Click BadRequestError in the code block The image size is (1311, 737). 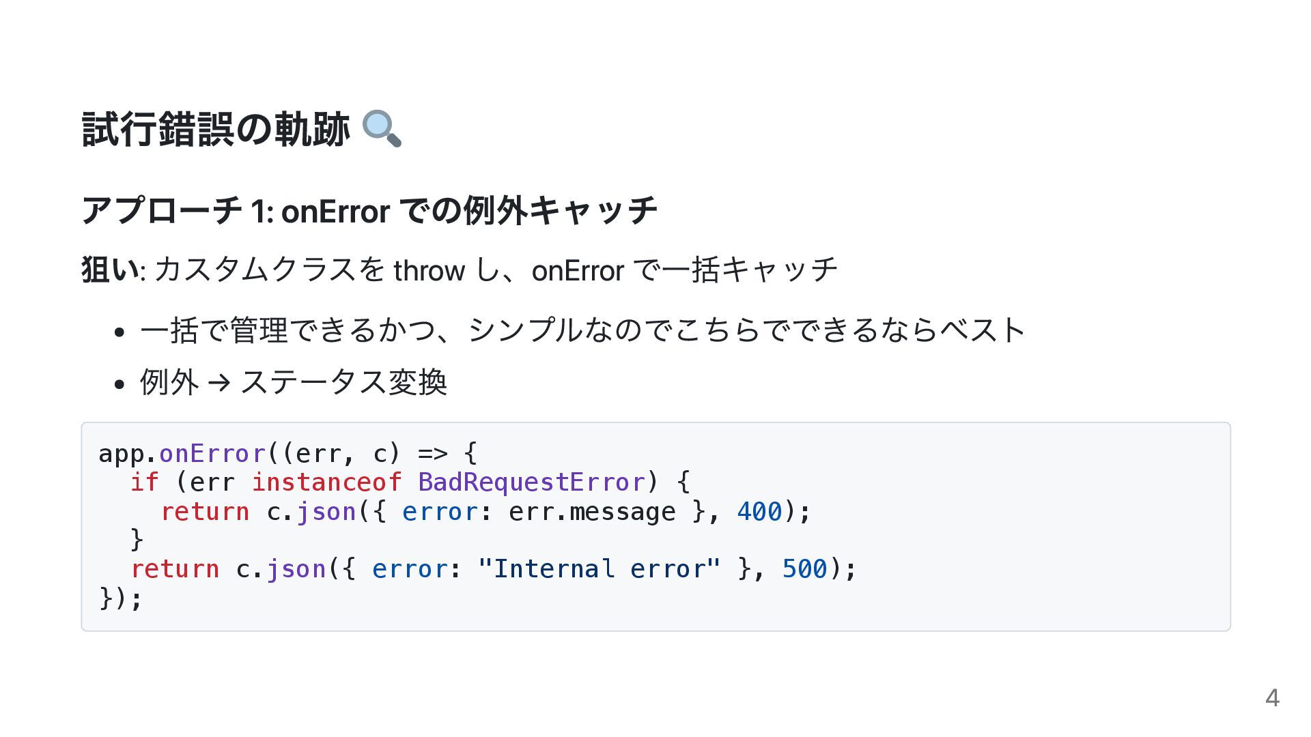531,482
